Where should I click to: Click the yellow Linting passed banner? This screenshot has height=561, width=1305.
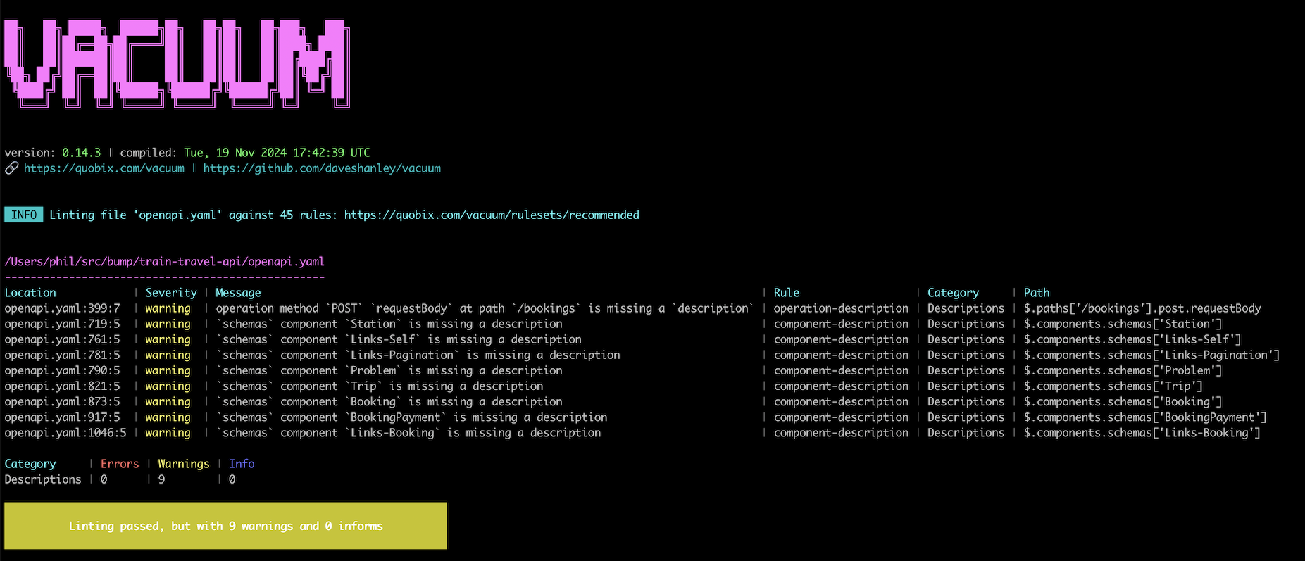(225, 526)
